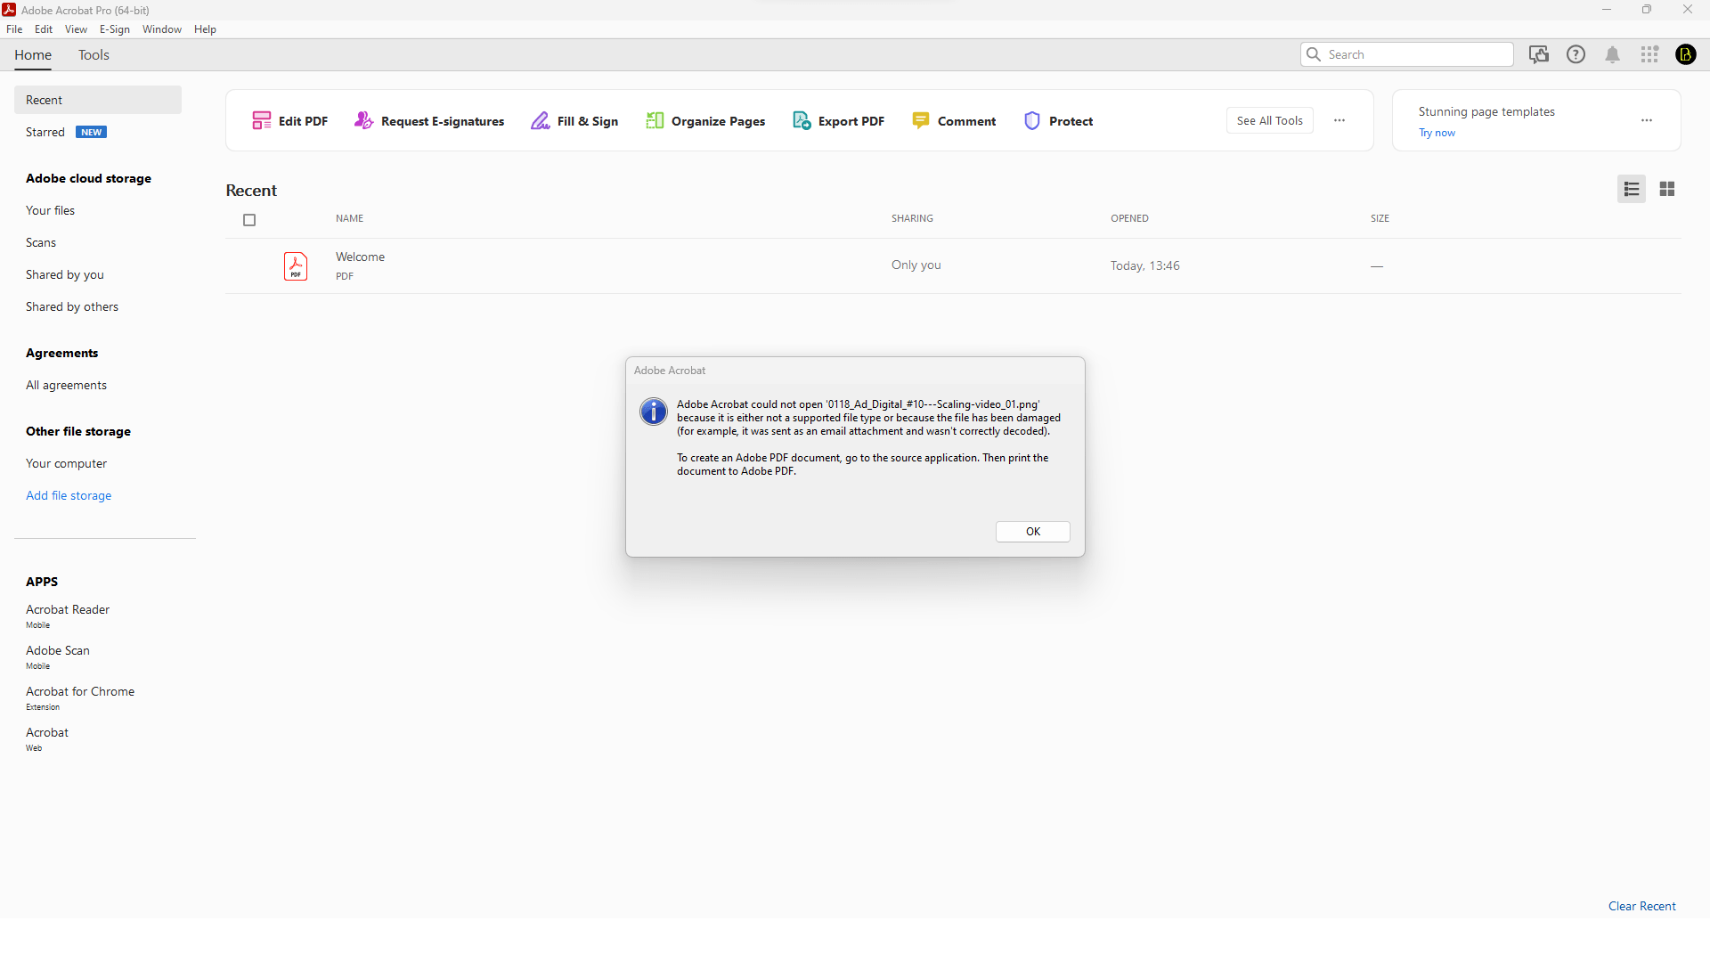Expand more options beside See All Tools
Screen dimensions: 1710x962
[1339, 120]
